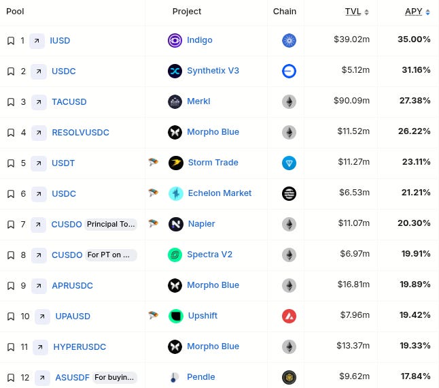Screen dimensions: 439x388
Task: Open the Pendle project link
Action: 201,377
